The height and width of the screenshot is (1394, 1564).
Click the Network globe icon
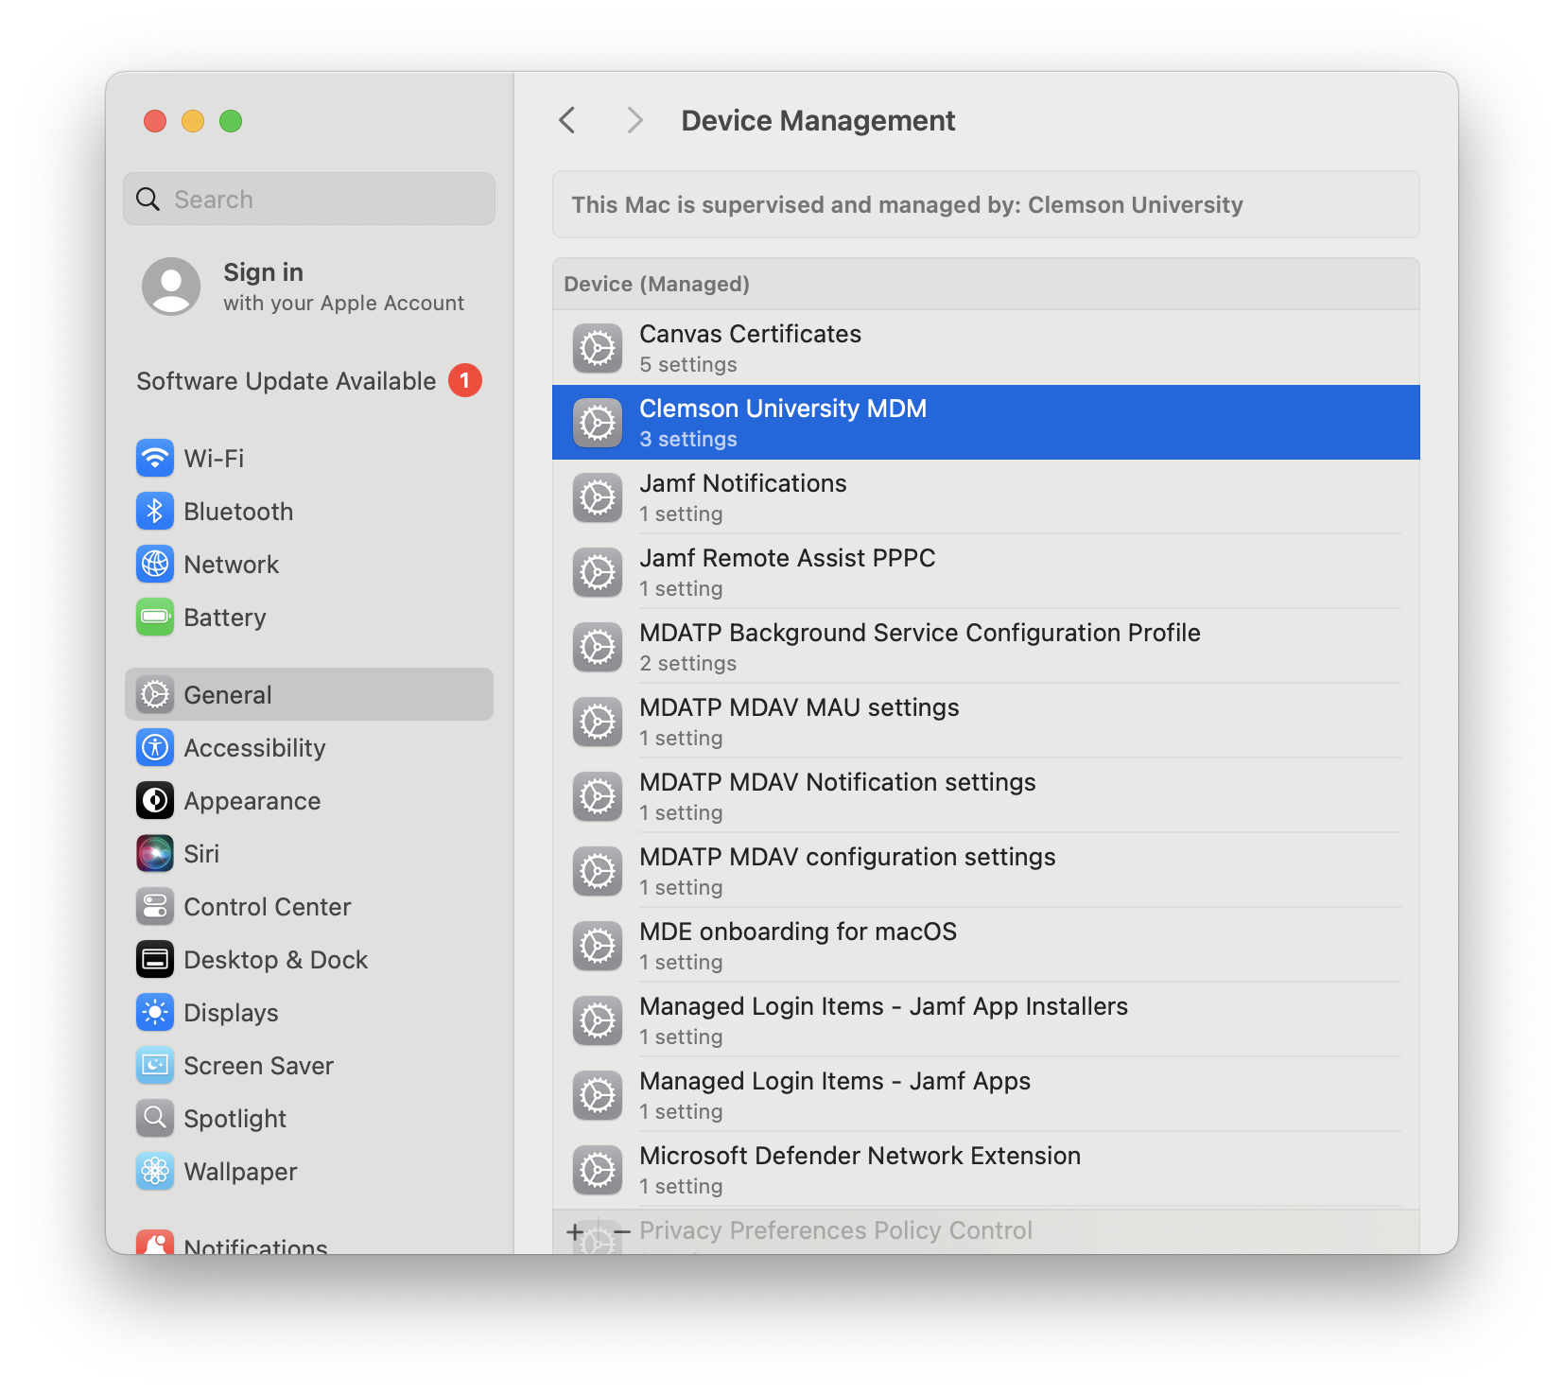tap(155, 565)
